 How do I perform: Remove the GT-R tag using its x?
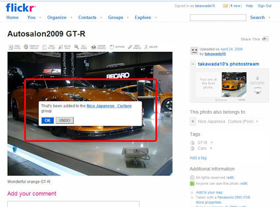point(212,142)
